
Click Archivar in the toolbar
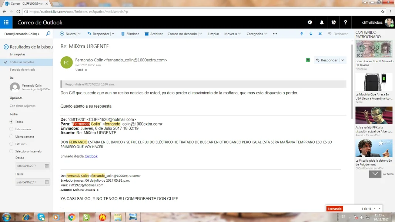(x=154, y=34)
